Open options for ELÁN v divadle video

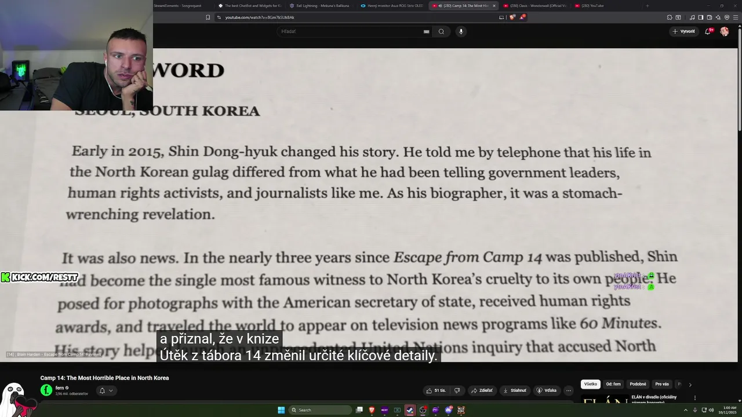[x=694, y=398]
